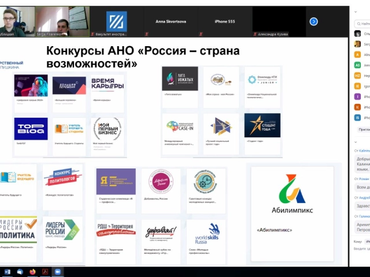This screenshot has width=370, height=277.
Task: Show next participants with blue arrow
Action: 313,22
